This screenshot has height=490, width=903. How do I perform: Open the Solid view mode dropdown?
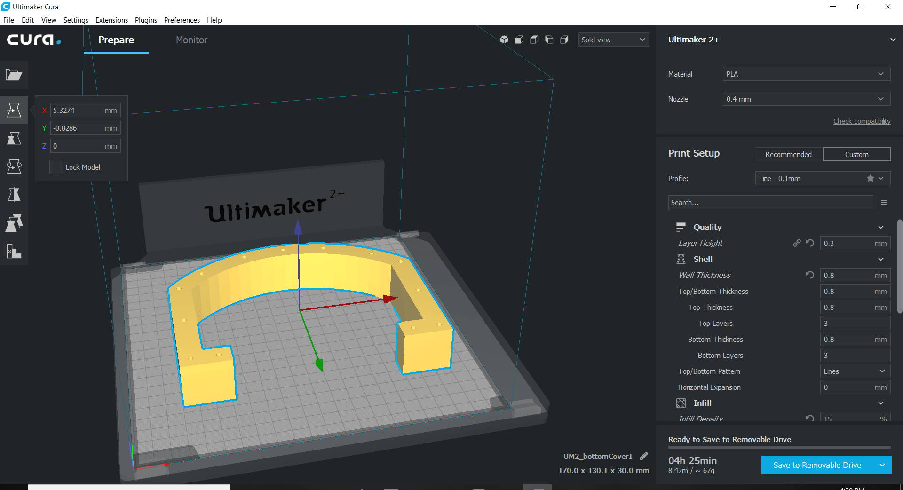coord(613,40)
